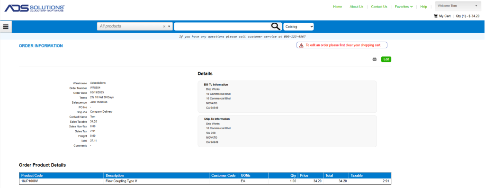Screen dimensions: 485x188
Task: Click ship via Company Delivery value
Action: (101, 112)
